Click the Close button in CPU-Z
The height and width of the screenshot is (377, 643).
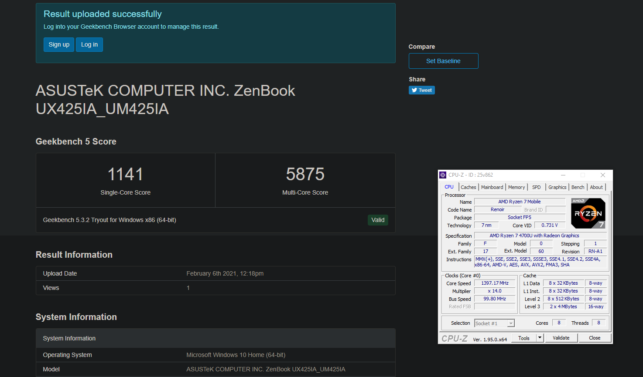click(595, 338)
